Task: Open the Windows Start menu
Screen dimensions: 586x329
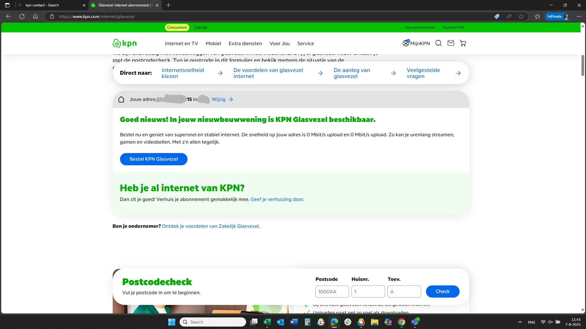Action: click(x=172, y=322)
